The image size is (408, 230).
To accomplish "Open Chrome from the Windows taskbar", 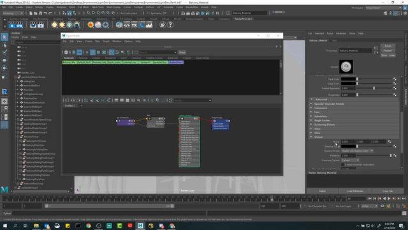I will click(x=89, y=226).
